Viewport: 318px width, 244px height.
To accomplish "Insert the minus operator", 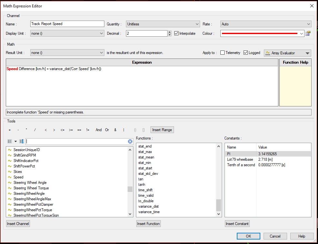I will [x=18, y=130].
